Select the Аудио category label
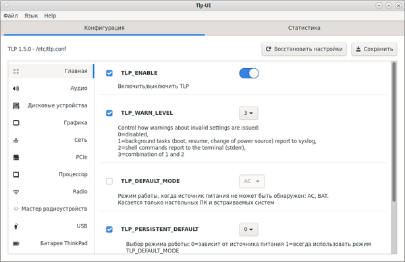The image size is (405, 262). coord(79,88)
